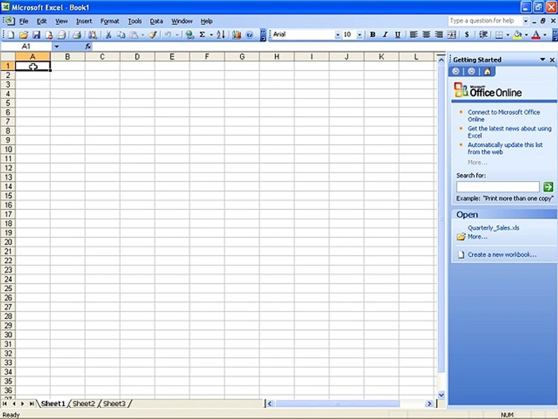Align text left in the toolbar
The image size is (558, 419).
[x=413, y=34]
